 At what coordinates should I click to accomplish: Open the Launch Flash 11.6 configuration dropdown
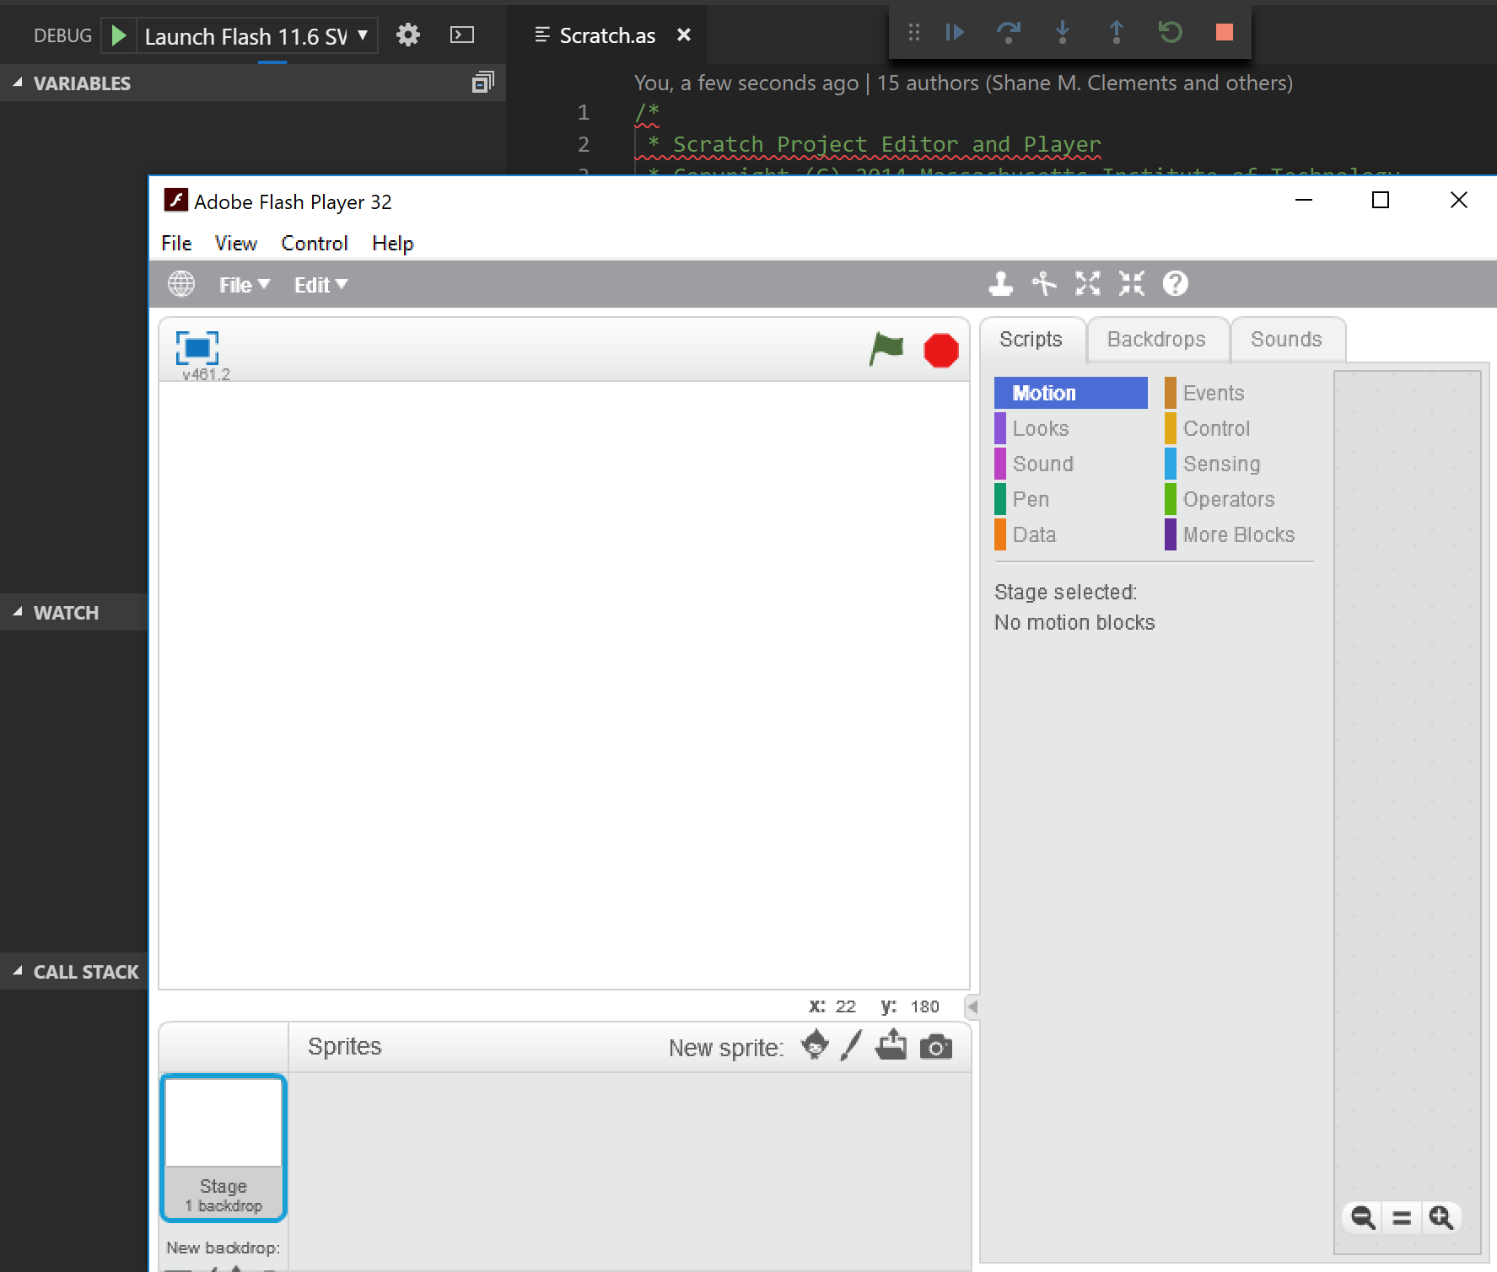tap(363, 35)
